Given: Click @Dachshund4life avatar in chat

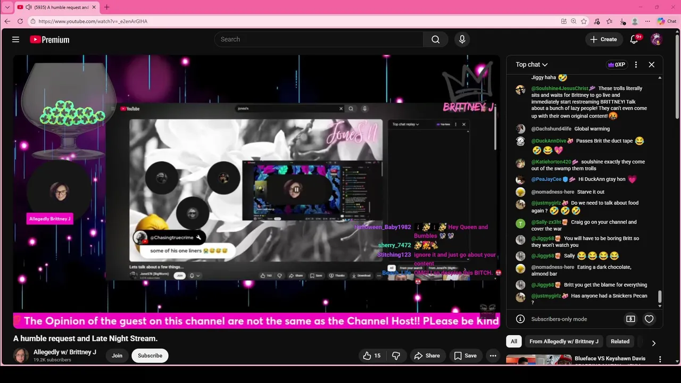Looking at the screenshot, I should click(x=520, y=129).
